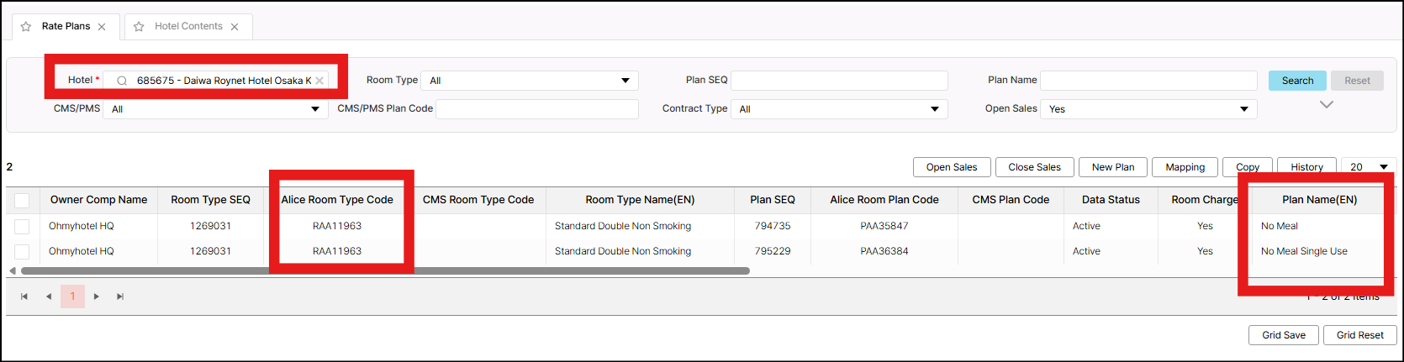Close the Hotel Contents tab
Viewport: 1404px width, 362px height.
tap(235, 27)
